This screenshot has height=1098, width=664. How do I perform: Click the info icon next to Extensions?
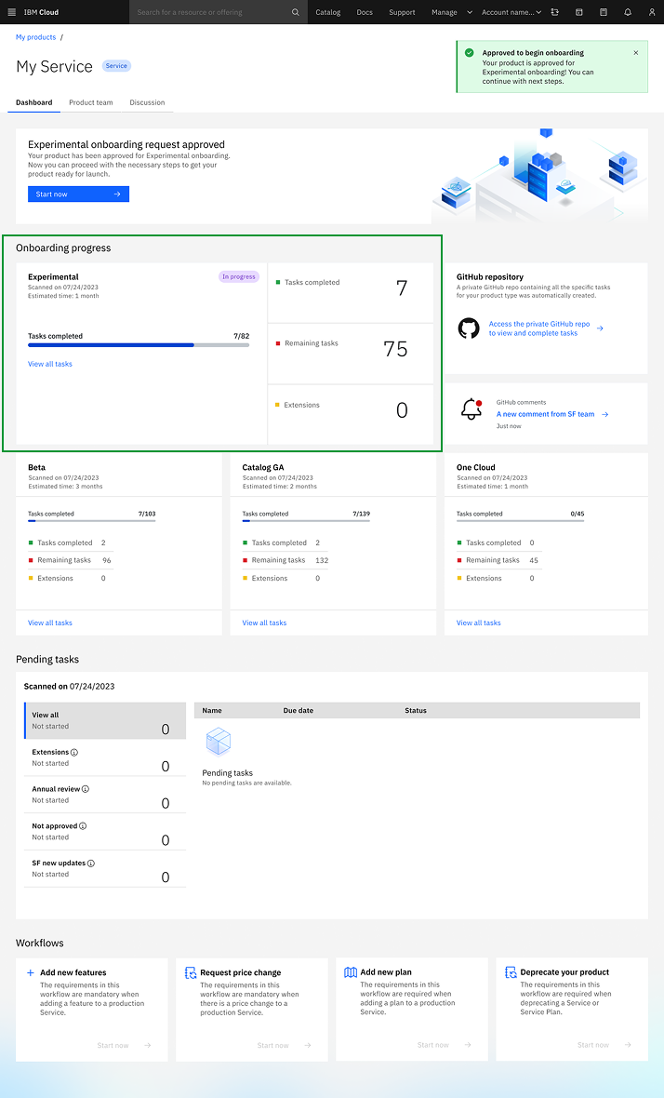coord(74,752)
